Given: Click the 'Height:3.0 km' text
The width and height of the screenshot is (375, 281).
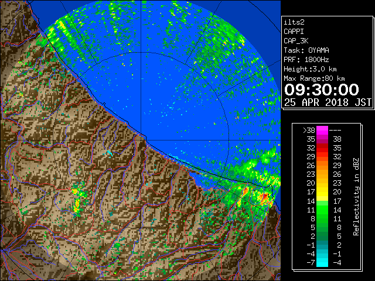Looking at the screenshot, I should [310, 69].
